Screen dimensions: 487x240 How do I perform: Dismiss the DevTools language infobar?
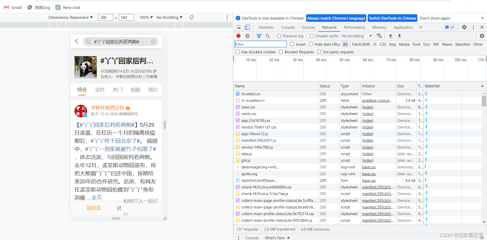482,18
